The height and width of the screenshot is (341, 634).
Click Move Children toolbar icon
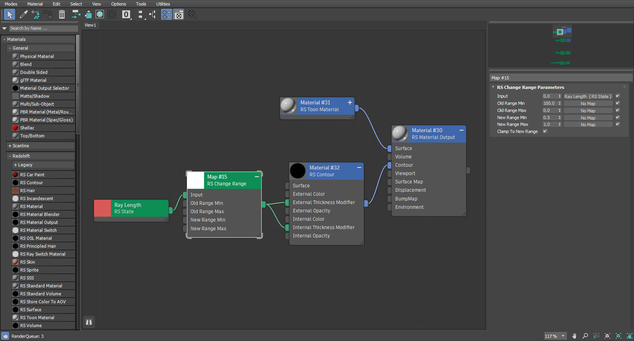coord(76,15)
